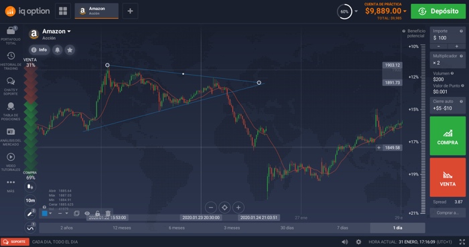Open the indicators wave button
The width and height of the screenshot is (469, 247).
30,228
